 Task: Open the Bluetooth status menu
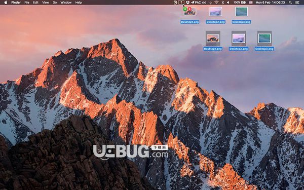pos(223,3)
